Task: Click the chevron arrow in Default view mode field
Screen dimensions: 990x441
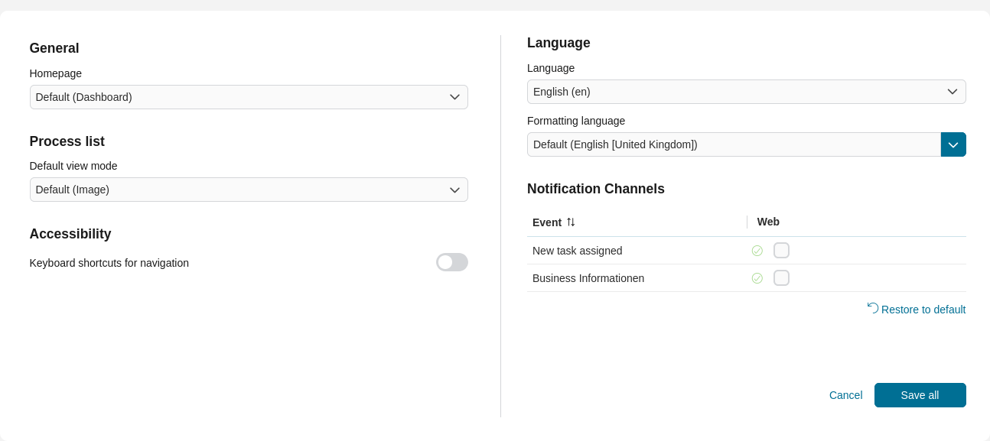Action: (x=454, y=190)
